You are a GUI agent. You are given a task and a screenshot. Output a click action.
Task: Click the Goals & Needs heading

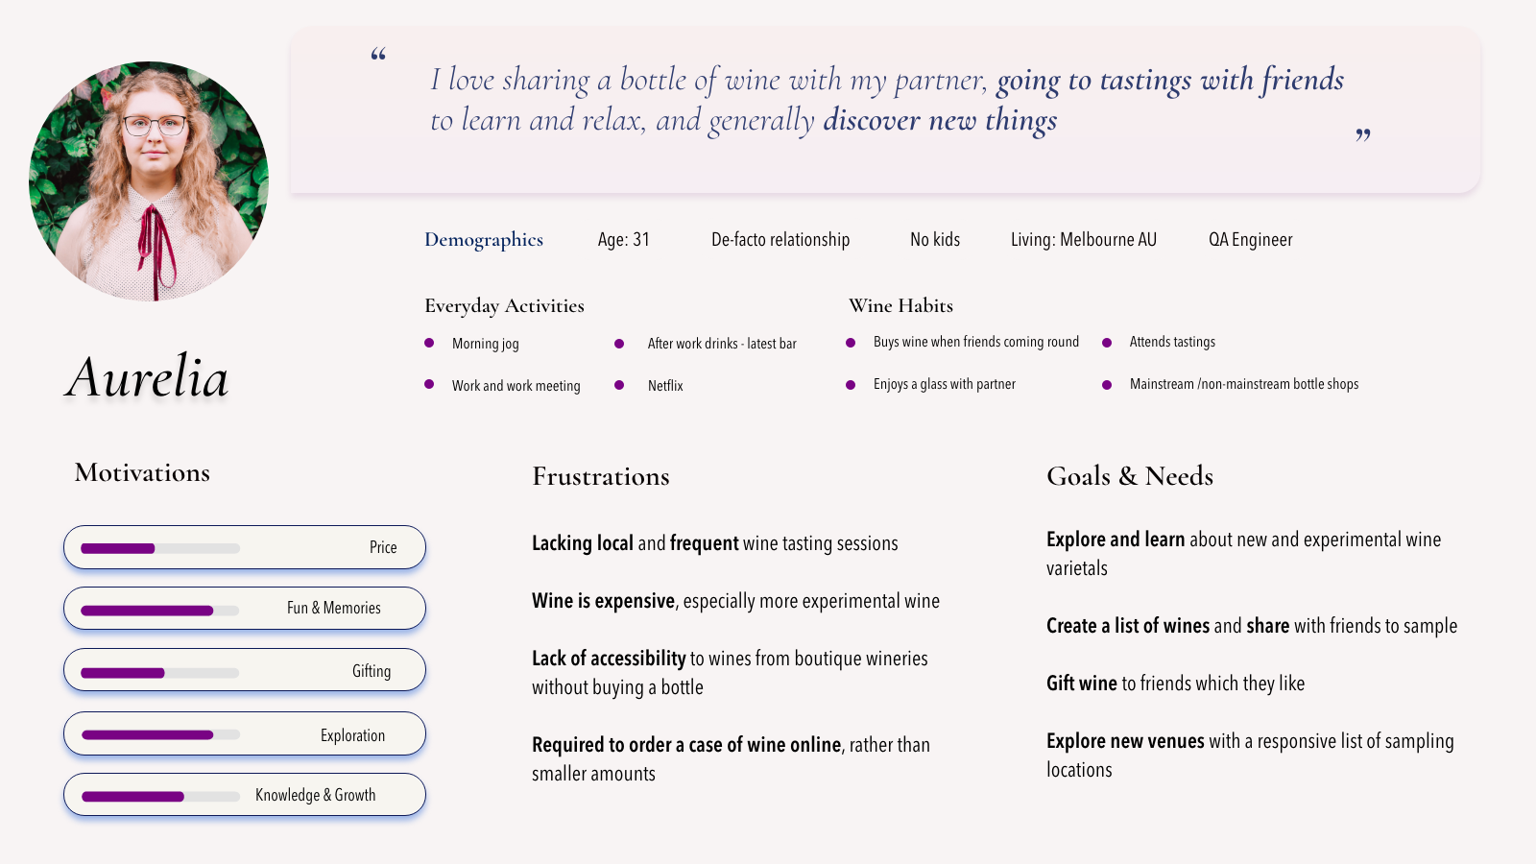[x=1130, y=476]
